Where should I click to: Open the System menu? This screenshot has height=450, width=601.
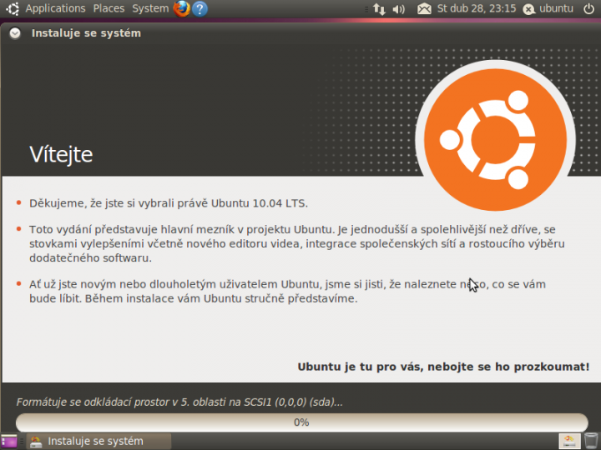click(150, 8)
